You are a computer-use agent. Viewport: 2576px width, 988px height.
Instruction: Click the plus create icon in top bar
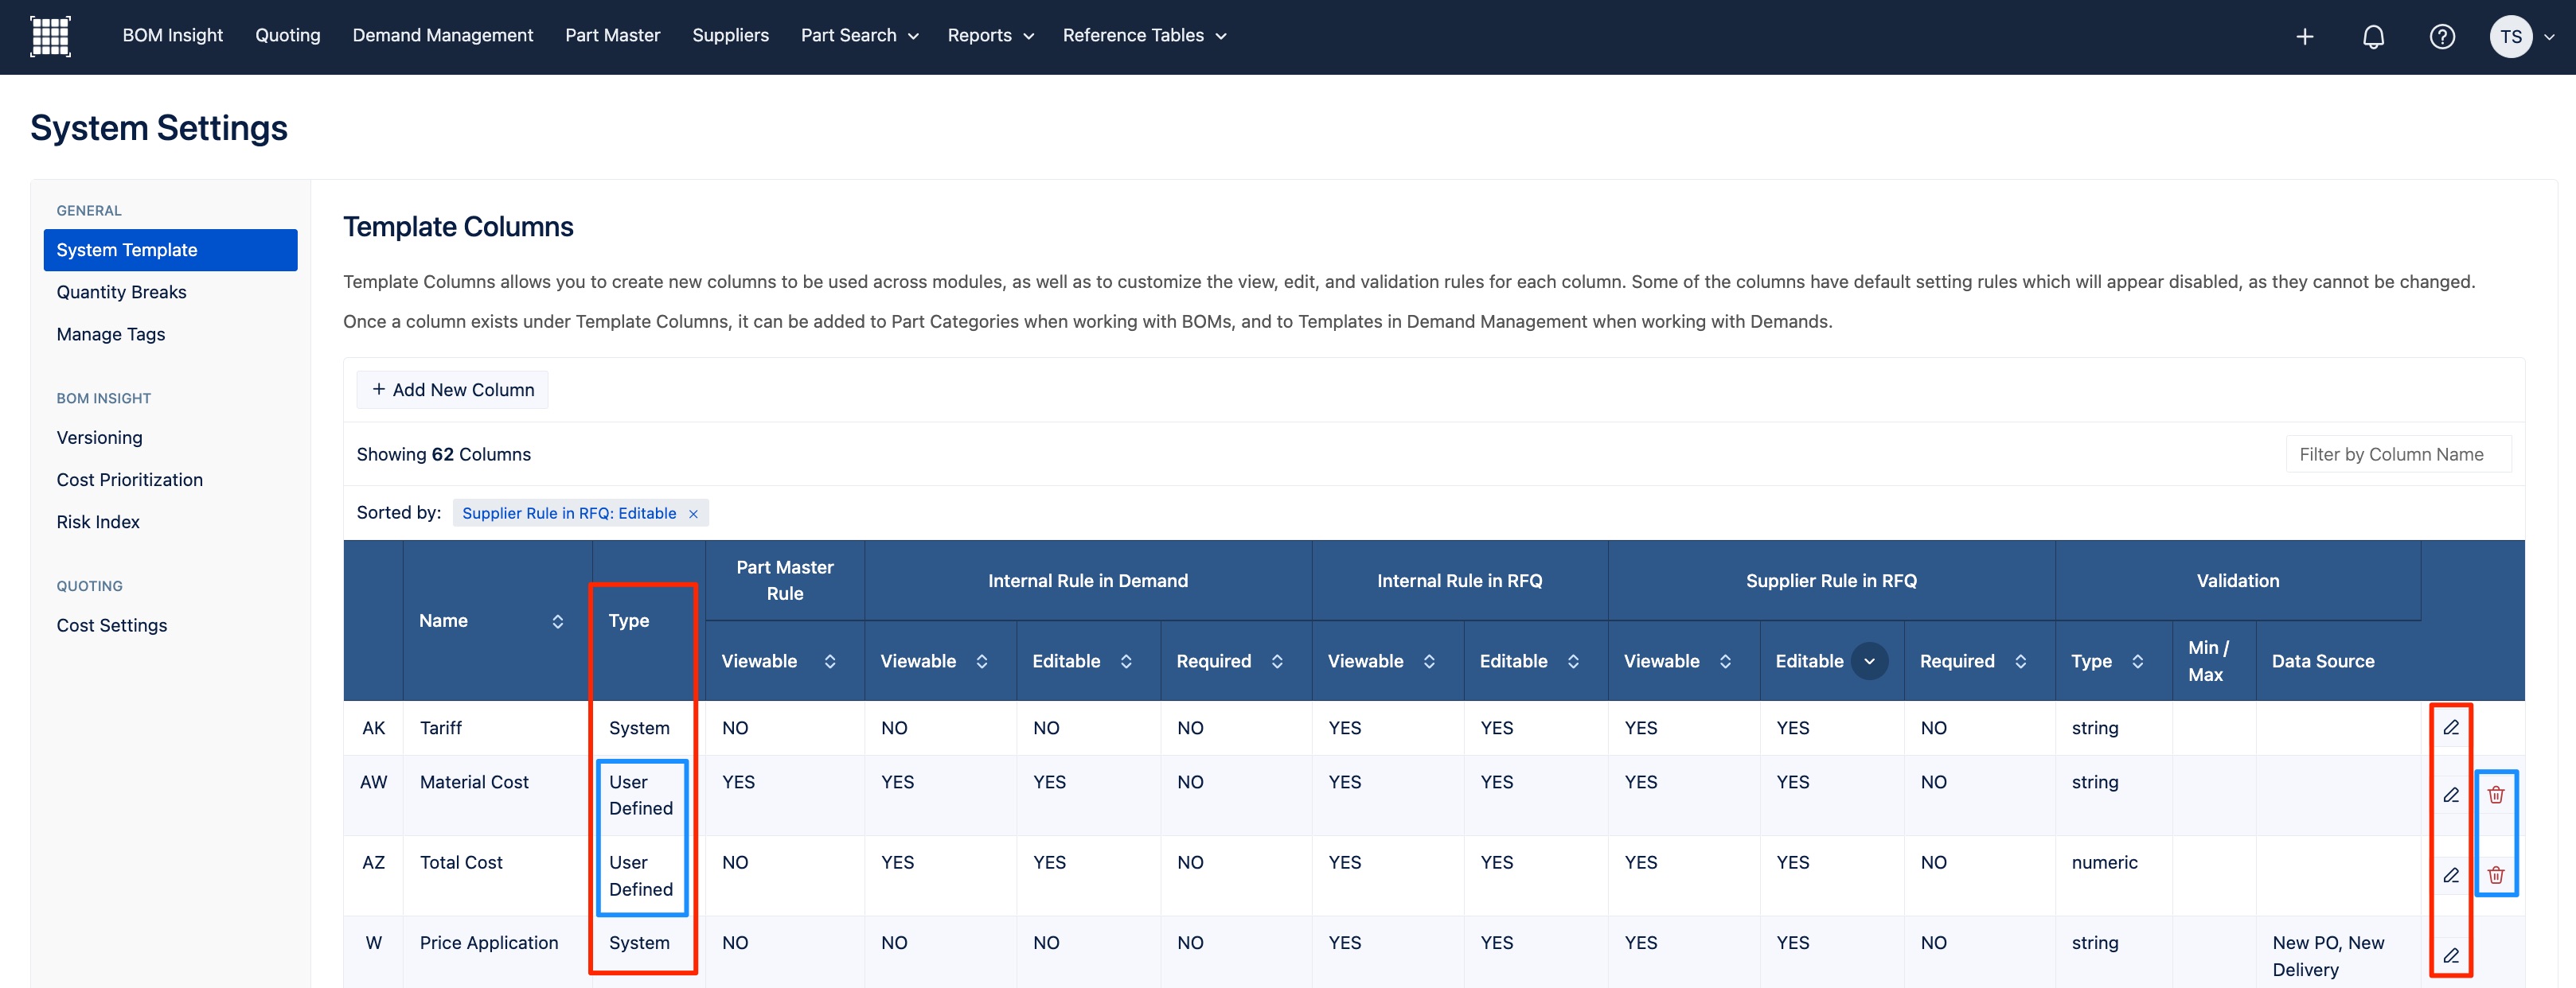pyautogui.click(x=2304, y=37)
